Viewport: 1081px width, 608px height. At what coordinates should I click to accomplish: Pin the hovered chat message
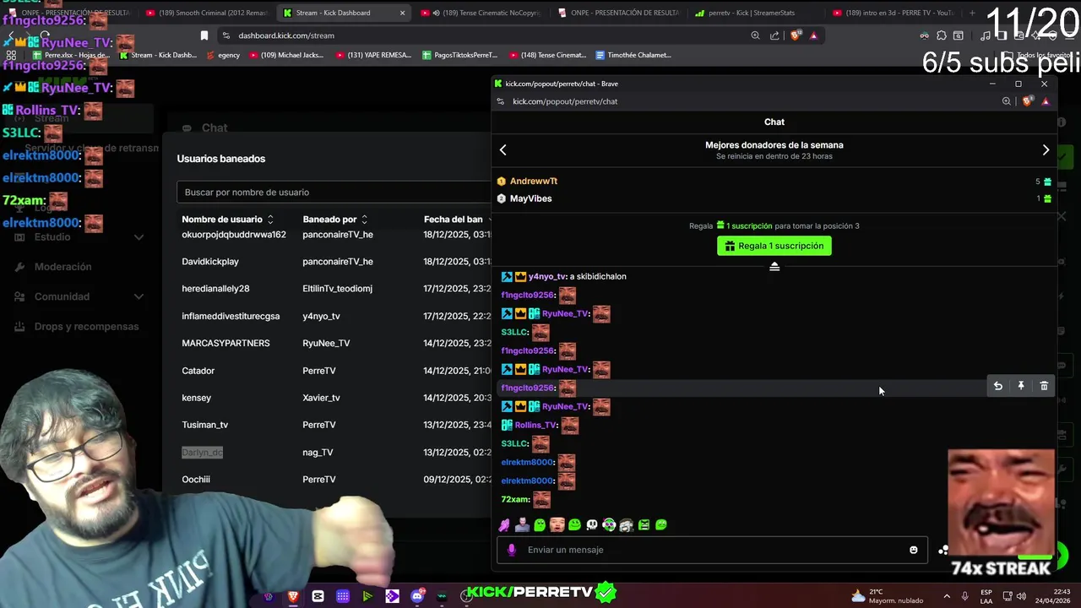pyautogui.click(x=1021, y=386)
